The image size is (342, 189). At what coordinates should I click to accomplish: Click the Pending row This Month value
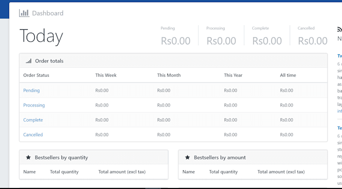click(x=164, y=90)
